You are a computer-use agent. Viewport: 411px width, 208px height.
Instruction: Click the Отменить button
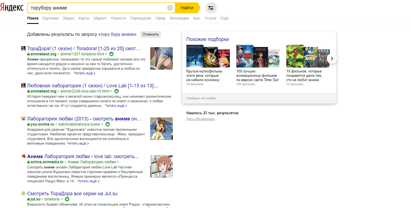150,34
